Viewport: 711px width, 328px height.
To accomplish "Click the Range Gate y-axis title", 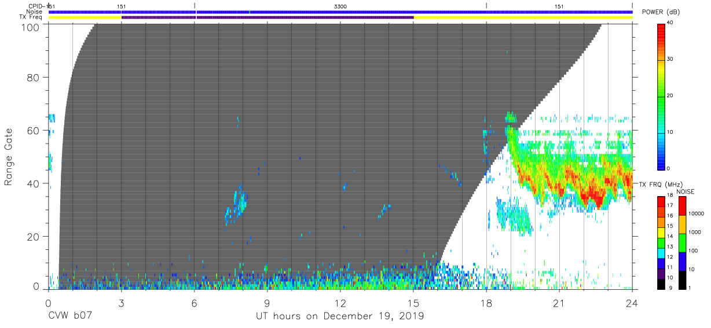I will coord(9,157).
